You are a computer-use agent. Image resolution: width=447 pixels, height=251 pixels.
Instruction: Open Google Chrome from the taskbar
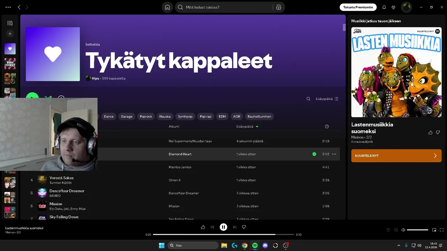point(245,245)
